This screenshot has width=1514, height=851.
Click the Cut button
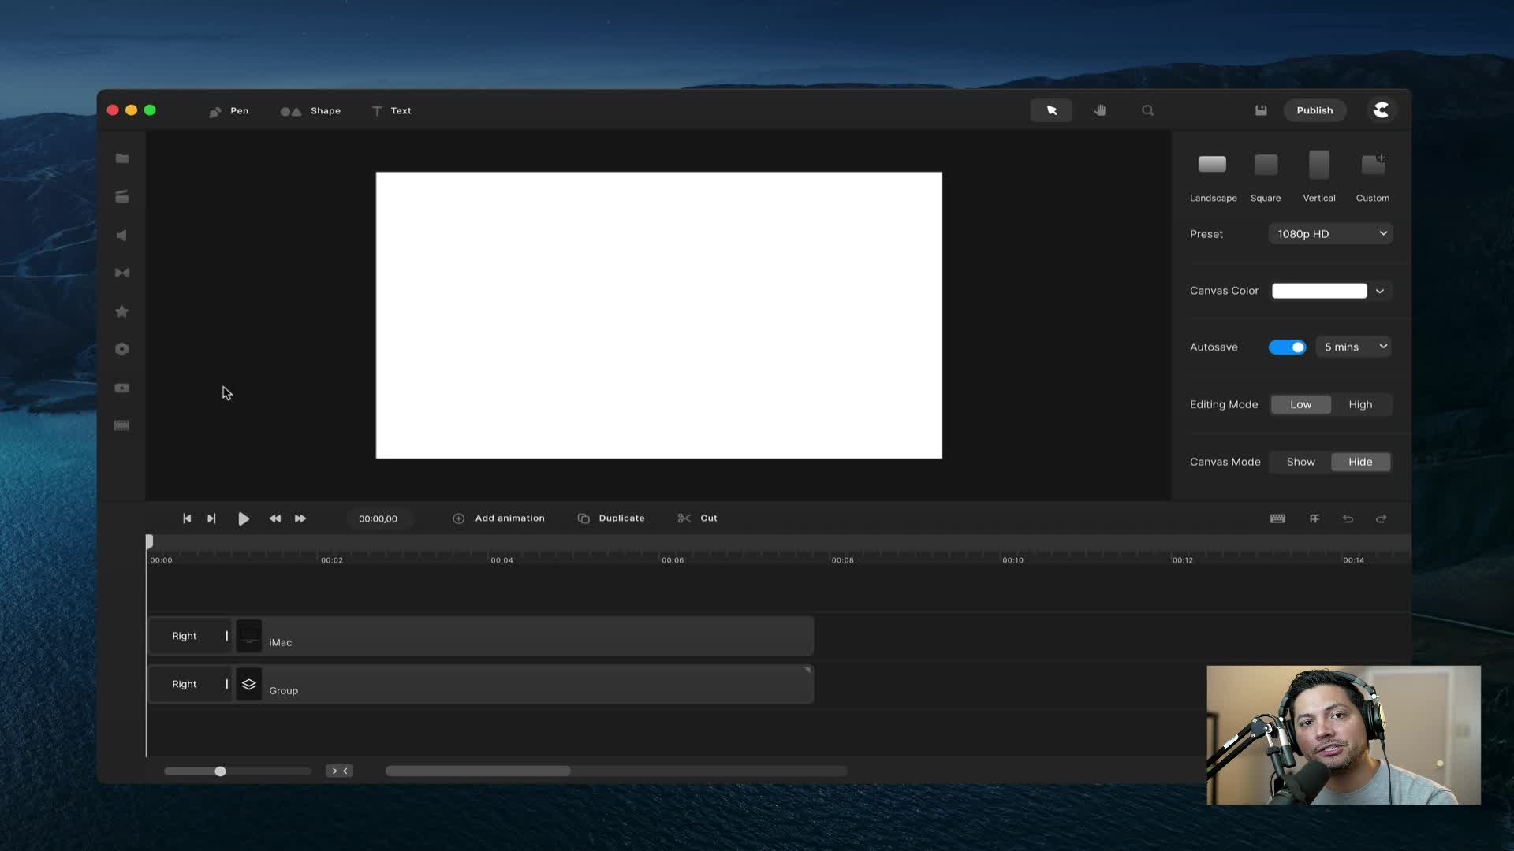pyautogui.click(x=698, y=518)
